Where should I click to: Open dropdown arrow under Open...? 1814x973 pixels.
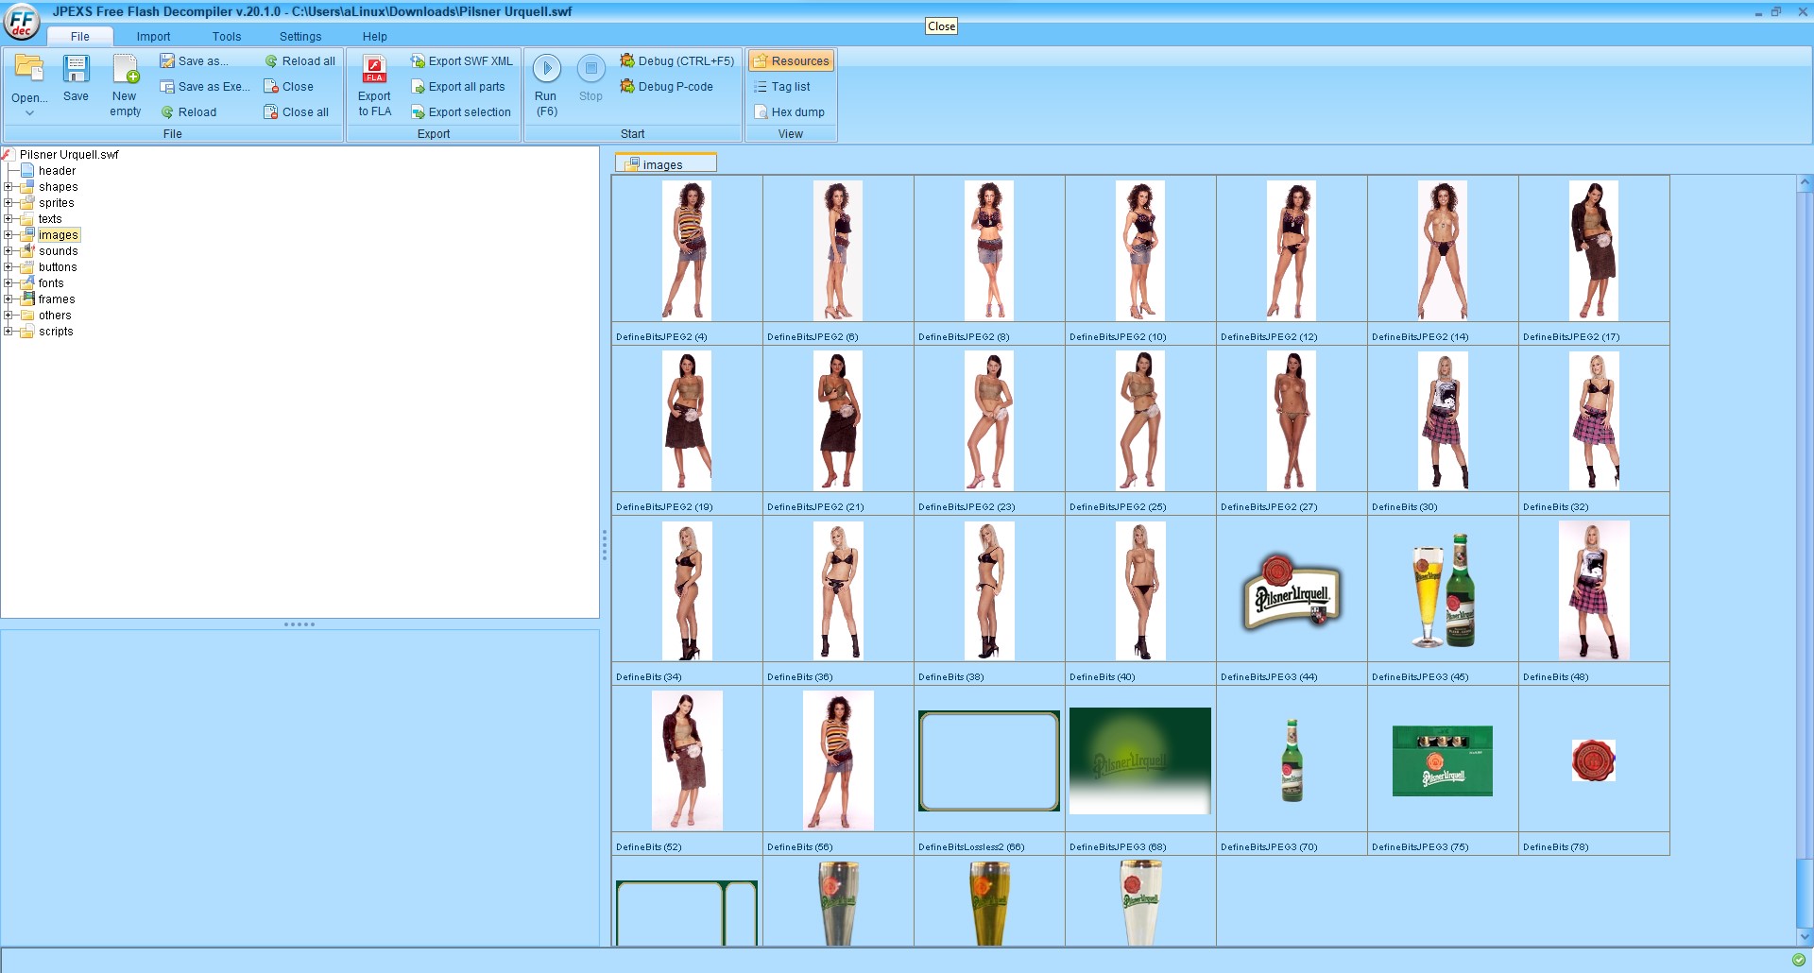coord(29,113)
